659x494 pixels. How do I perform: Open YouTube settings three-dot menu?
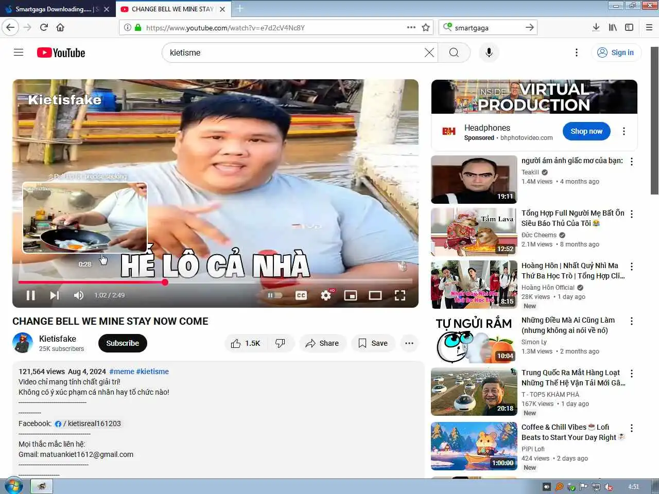click(576, 52)
